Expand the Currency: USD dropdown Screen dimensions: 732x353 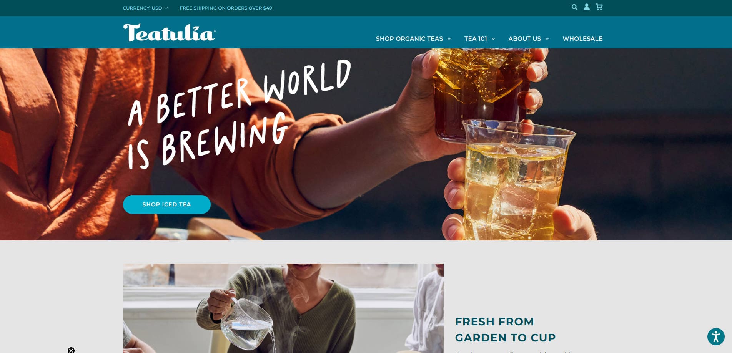point(145,8)
